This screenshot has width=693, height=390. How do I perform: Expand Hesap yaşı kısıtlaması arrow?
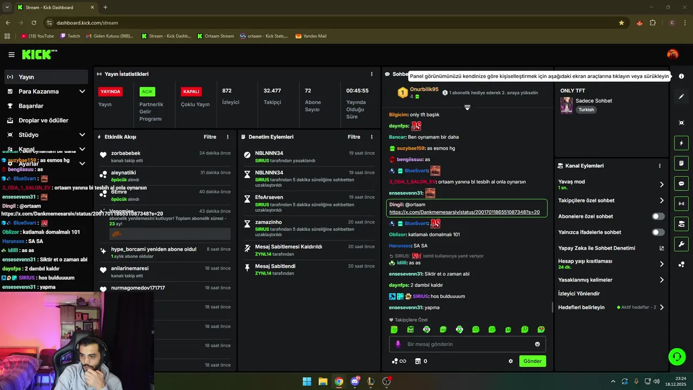click(x=662, y=264)
